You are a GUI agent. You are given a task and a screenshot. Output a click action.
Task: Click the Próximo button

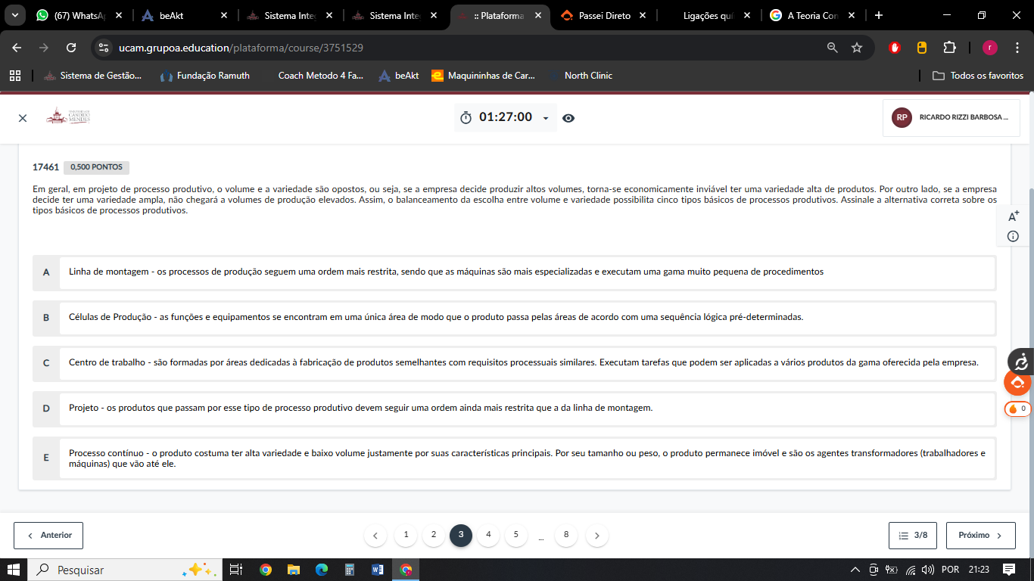(x=980, y=536)
